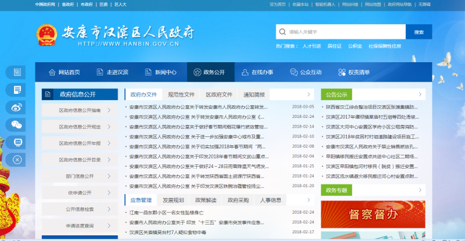Screen dimensions: 465x241
Task: Open news item 江南一品东郡小区一名女性坠楼身亡
Action: tap(166, 212)
